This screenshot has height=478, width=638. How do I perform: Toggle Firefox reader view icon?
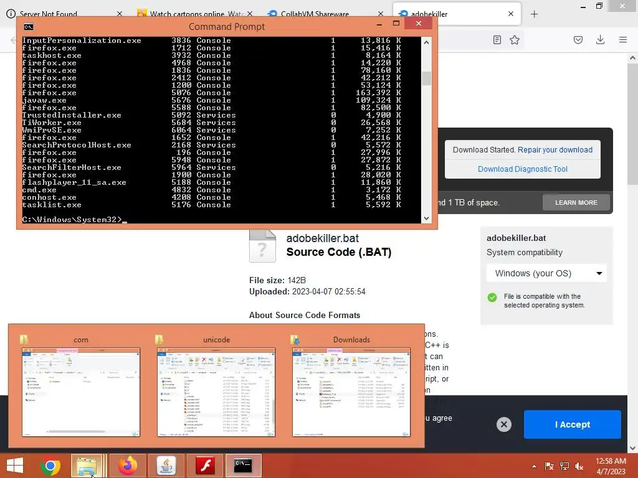497,40
